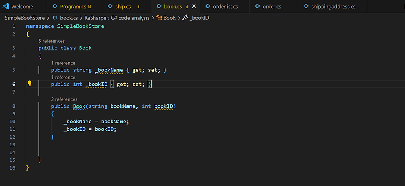This screenshot has height=186, width=405.
Task: Open the 1 reference lens above _bookID property
Action: (63, 77)
